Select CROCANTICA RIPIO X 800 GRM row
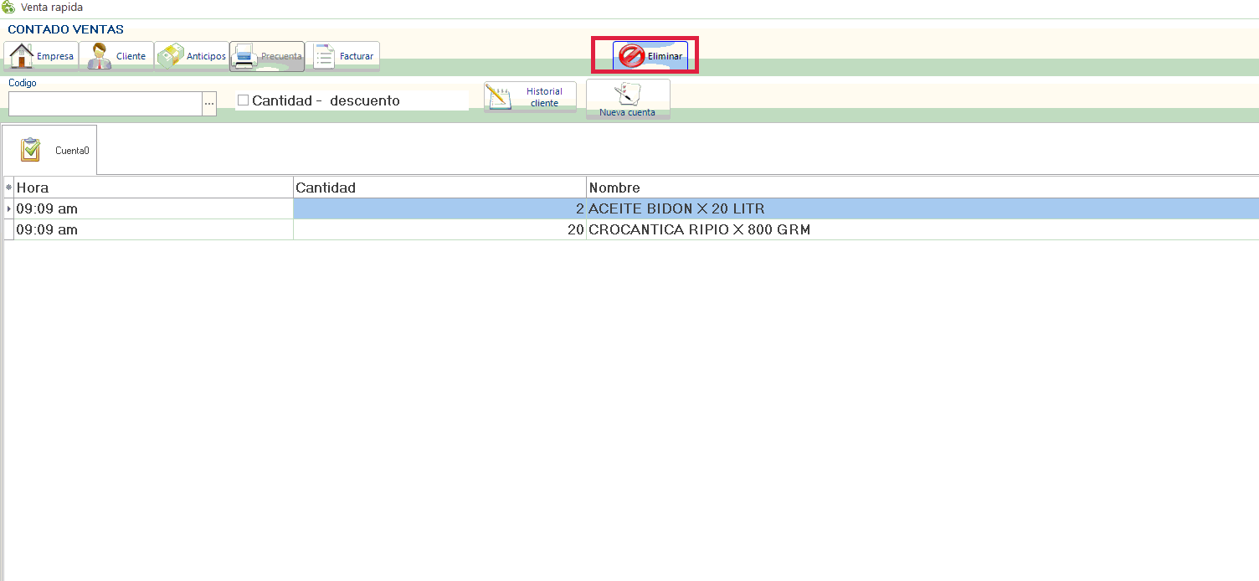Image resolution: width=1259 pixels, height=581 pixels. coord(699,229)
